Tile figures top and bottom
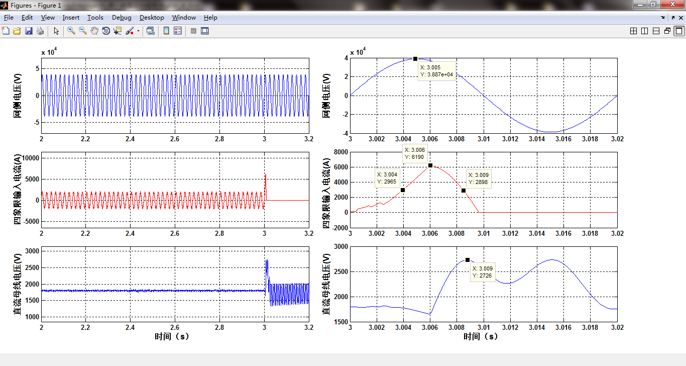 pos(656,31)
